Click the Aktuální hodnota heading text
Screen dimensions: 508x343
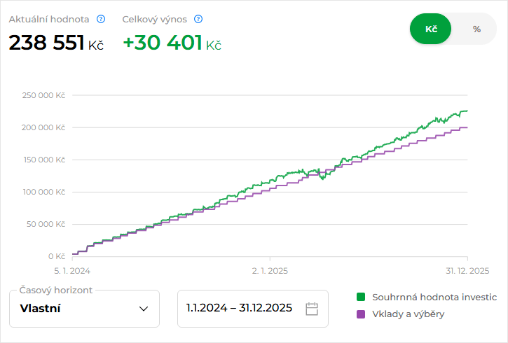click(49, 19)
